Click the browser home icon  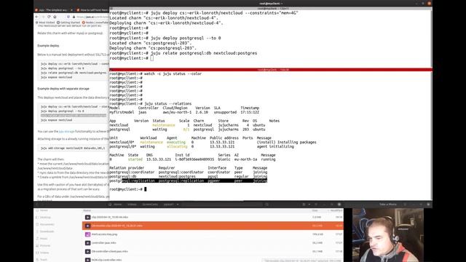[55, 17]
